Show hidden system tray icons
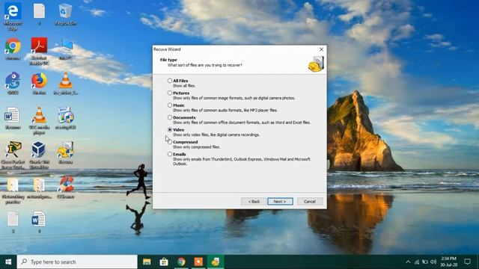Screen dimensions: 479x269 coord(408,262)
